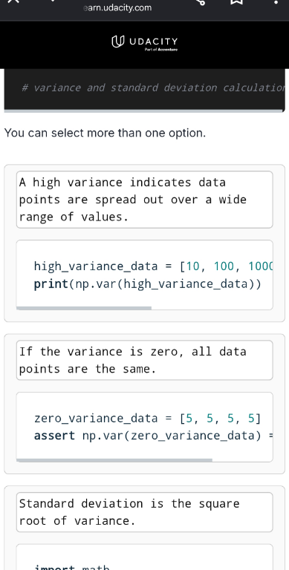This screenshot has width=289, height=570.
Task: Bookmark this page using the bookmark icon
Action: pos(236,1)
